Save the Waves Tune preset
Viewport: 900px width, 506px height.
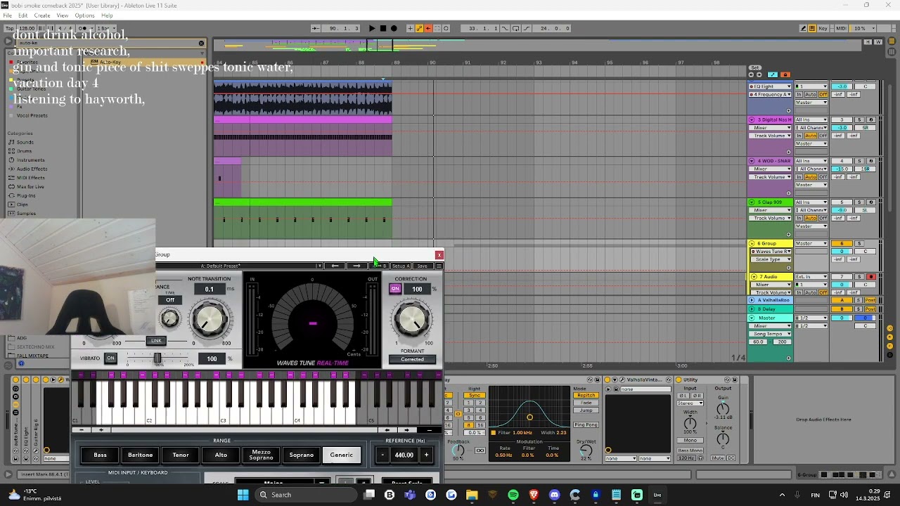[422, 266]
